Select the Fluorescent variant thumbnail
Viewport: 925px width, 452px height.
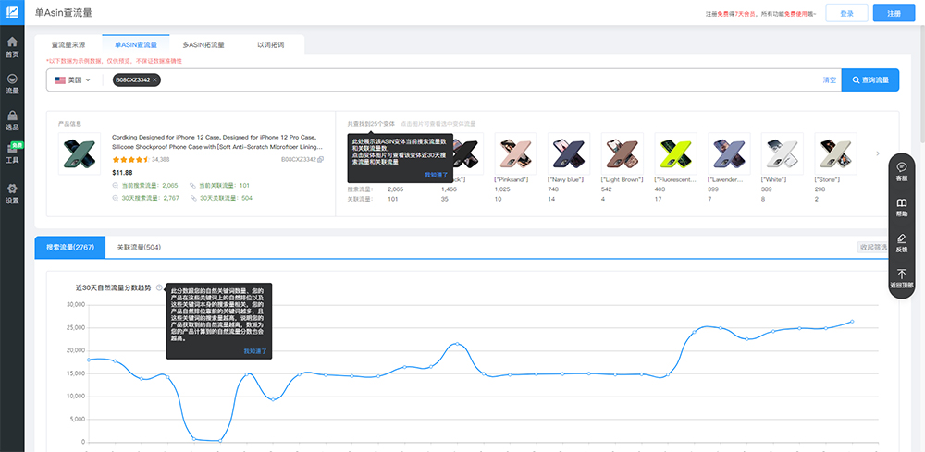pyautogui.click(x=675, y=153)
